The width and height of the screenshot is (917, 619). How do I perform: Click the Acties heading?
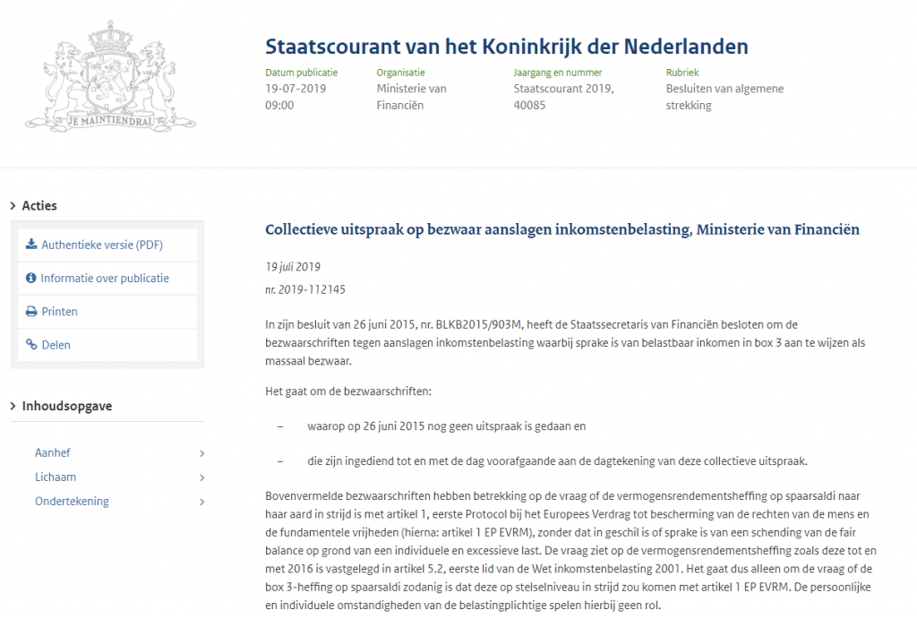[39, 206]
